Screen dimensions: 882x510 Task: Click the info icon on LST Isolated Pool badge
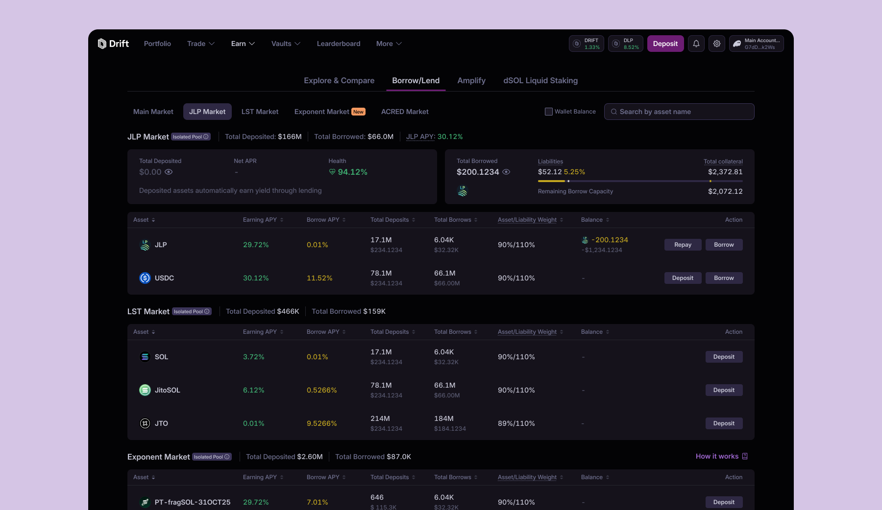[x=207, y=312]
